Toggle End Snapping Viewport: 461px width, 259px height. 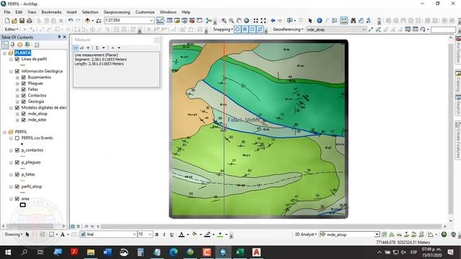pos(245,29)
